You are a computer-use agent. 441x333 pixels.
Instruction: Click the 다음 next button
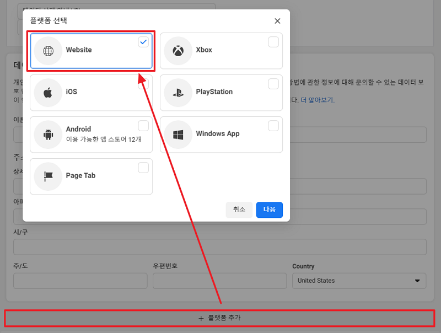coord(270,210)
